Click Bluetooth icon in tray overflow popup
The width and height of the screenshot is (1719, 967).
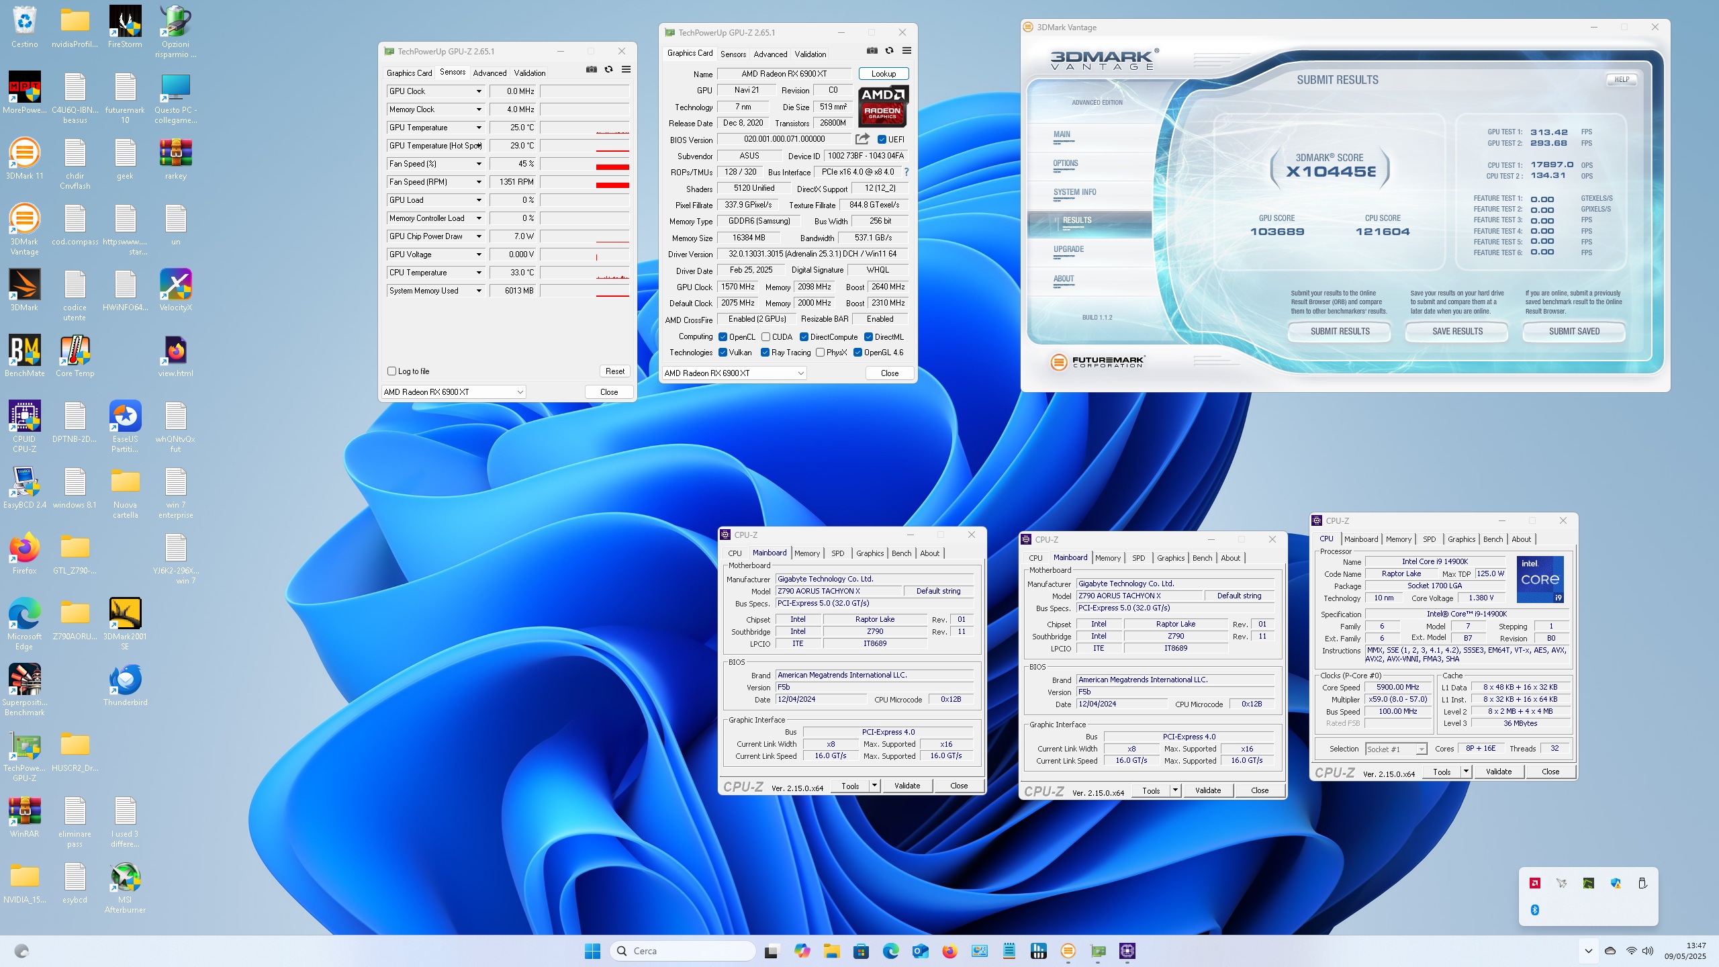click(x=1534, y=910)
